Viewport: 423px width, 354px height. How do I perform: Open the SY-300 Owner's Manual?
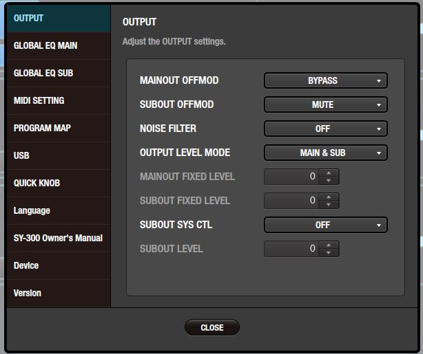[59, 238]
